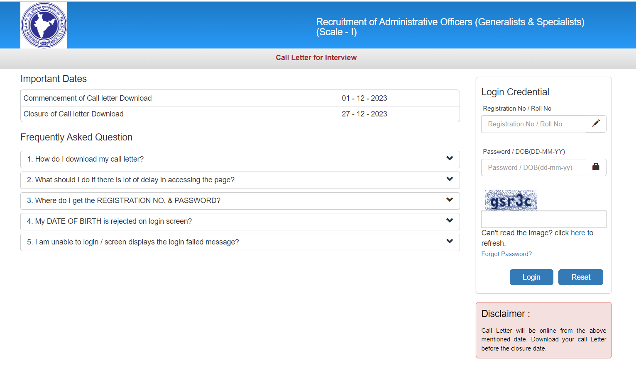Viewport: 636px width, 370px height.
Task: Focus the captcha text entry box
Action: 543,219
